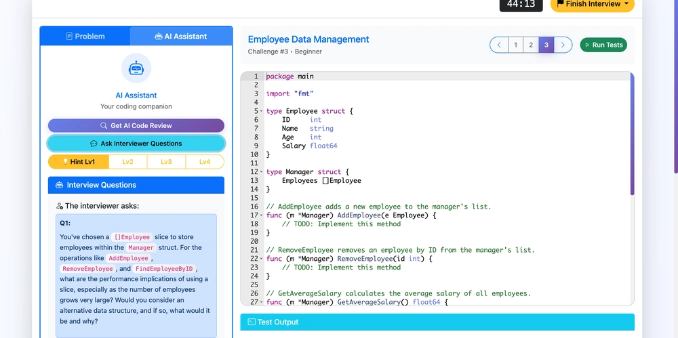Place cursor on 'package main' line

[290, 77]
